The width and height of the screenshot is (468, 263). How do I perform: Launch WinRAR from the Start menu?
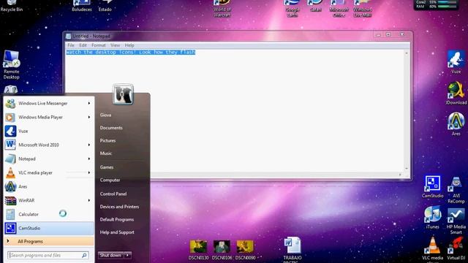49,200
